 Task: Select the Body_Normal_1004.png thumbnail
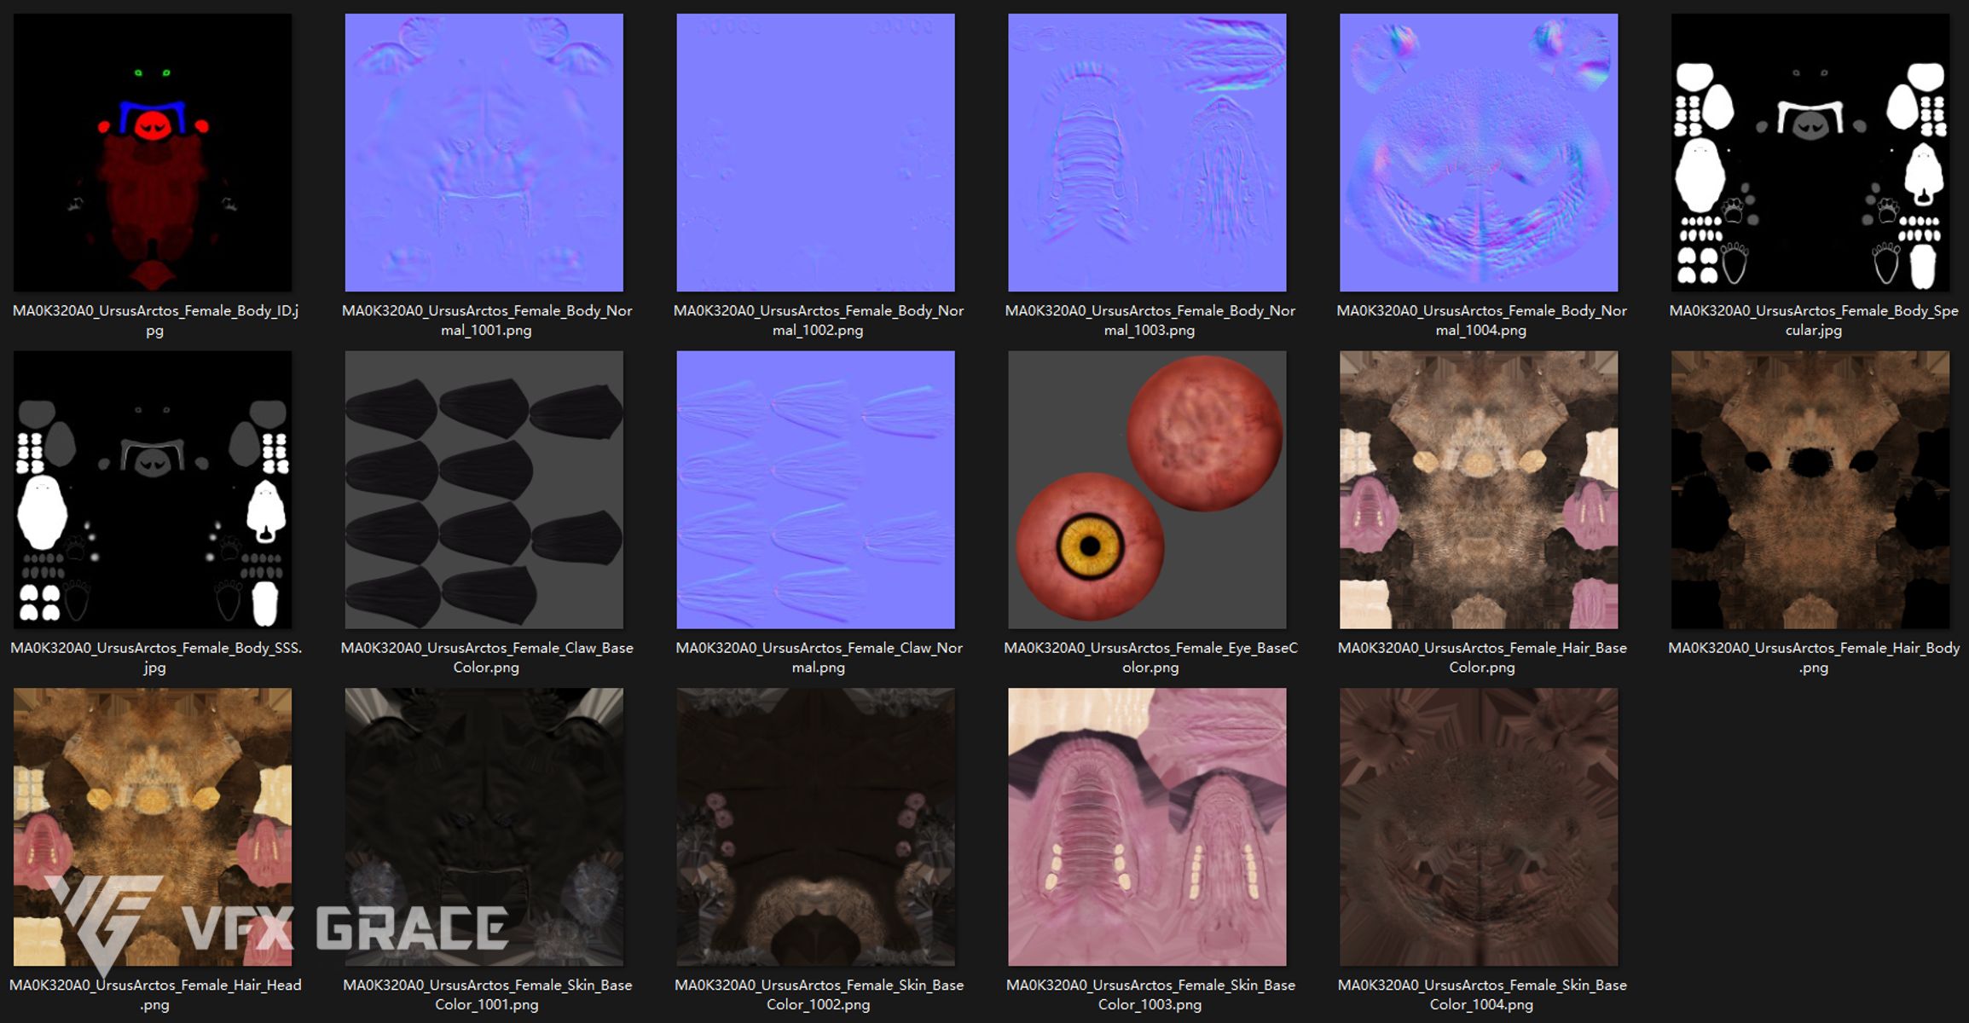(x=1479, y=153)
